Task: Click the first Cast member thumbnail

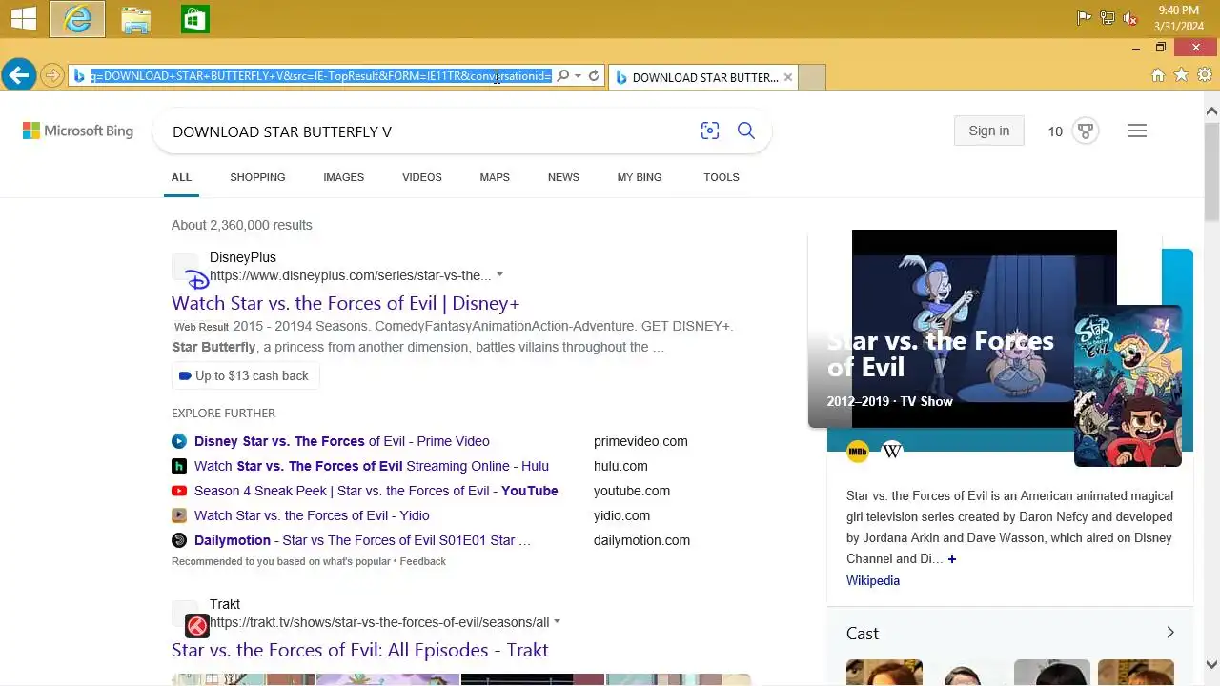Action: 884,672
